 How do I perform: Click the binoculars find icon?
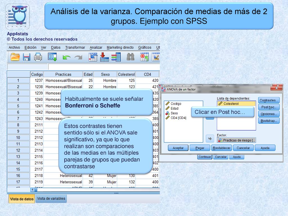130,57
